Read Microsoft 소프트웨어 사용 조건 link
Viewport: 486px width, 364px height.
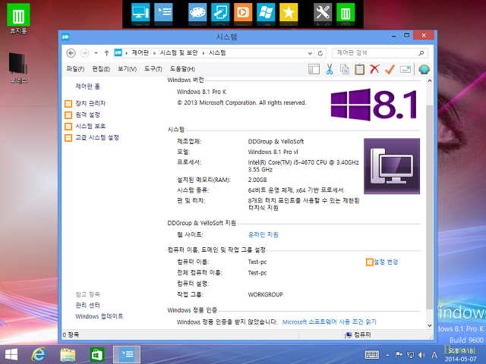click(329, 322)
